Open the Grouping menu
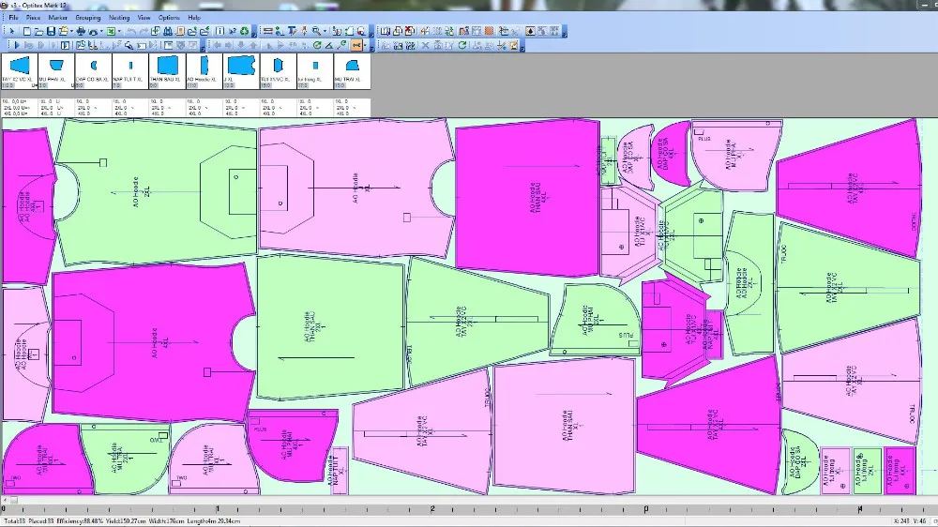The width and height of the screenshot is (938, 527). coord(87,18)
